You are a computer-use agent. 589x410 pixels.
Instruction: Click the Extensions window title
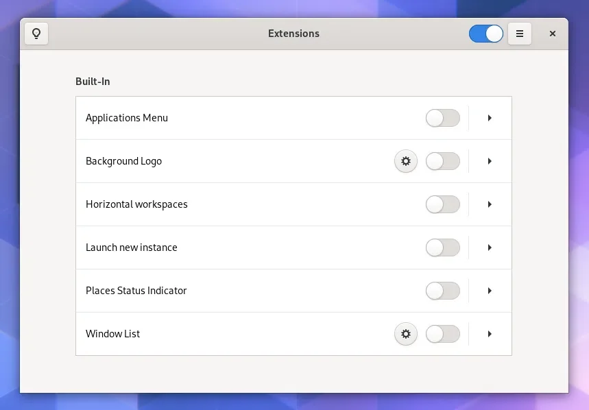click(293, 34)
